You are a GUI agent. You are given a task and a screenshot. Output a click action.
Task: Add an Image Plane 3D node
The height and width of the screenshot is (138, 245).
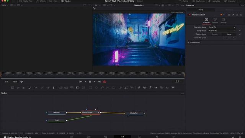[139, 88]
